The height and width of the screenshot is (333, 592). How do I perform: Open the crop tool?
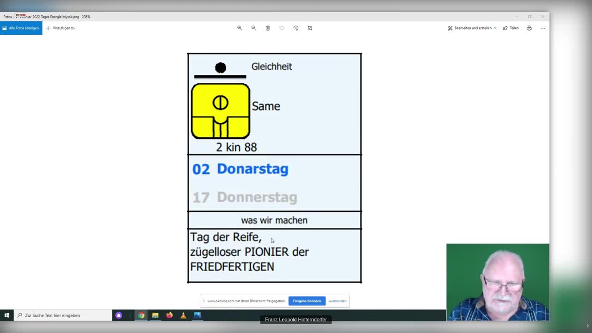(310, 28)
